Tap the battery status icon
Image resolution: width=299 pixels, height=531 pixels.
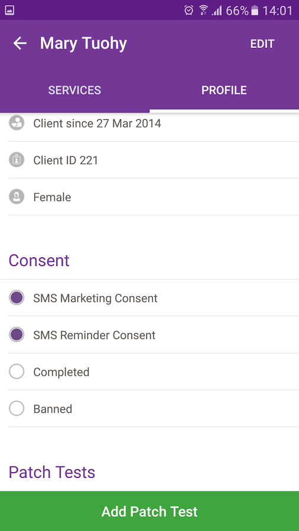[x=255, y=11]
